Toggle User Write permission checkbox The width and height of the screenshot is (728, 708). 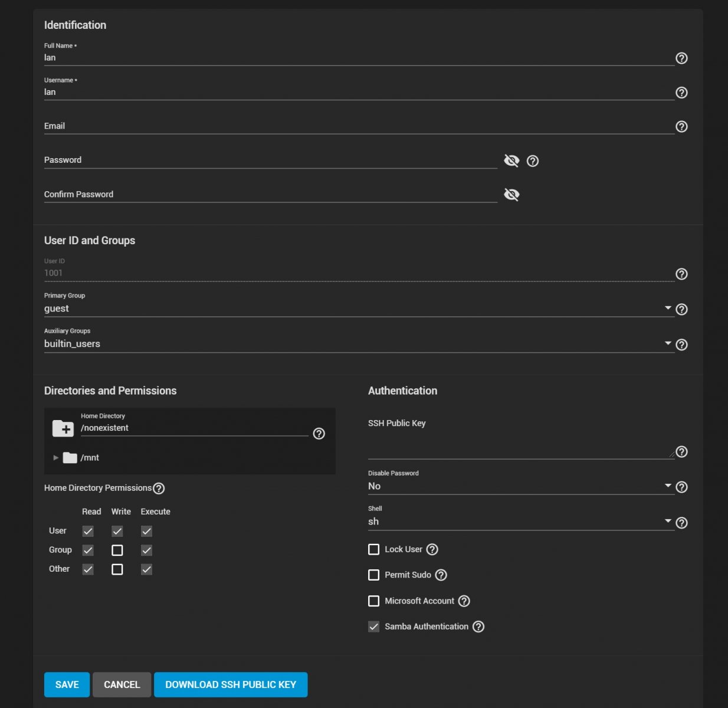tap(117, 531)
